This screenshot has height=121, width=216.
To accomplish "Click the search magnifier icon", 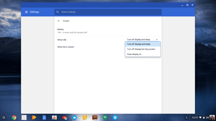I will tap(58, 12).
